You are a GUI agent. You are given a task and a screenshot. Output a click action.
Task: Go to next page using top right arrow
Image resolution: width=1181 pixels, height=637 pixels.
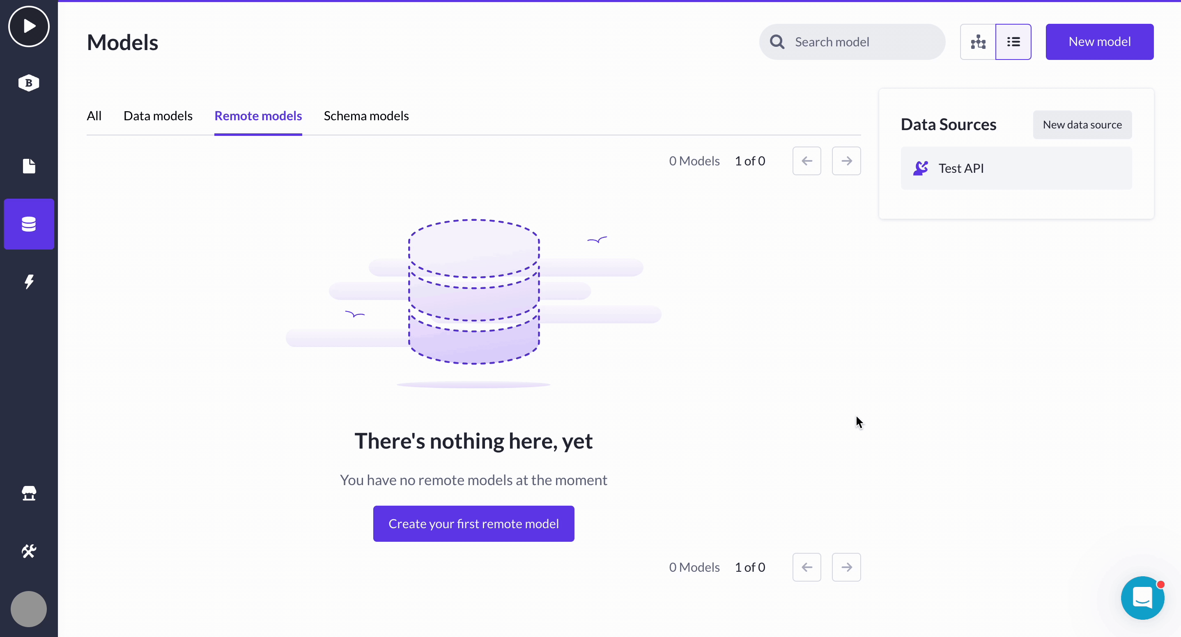[x=846, y=161]
